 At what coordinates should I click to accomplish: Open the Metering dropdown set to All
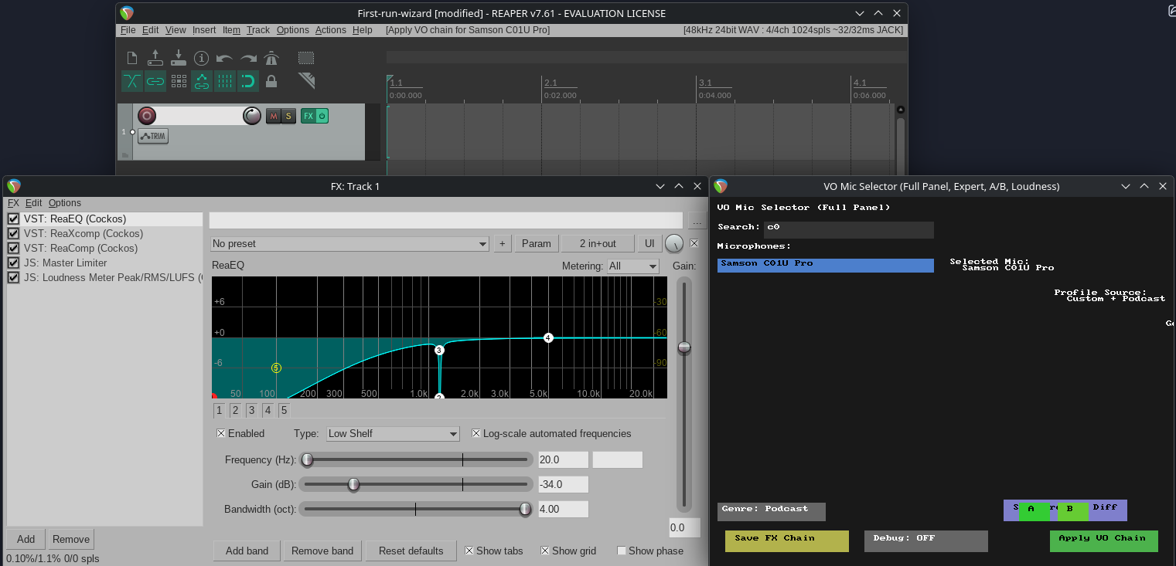click(x=633, y=266)
